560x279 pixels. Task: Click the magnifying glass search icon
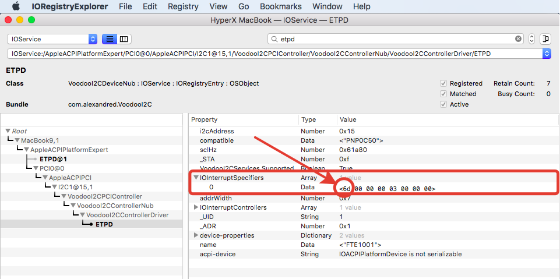tap(273, 39)
